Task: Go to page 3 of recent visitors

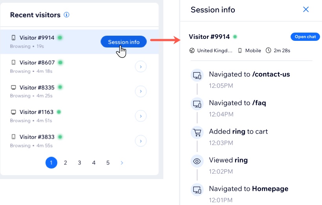Action: pos(79,163)
